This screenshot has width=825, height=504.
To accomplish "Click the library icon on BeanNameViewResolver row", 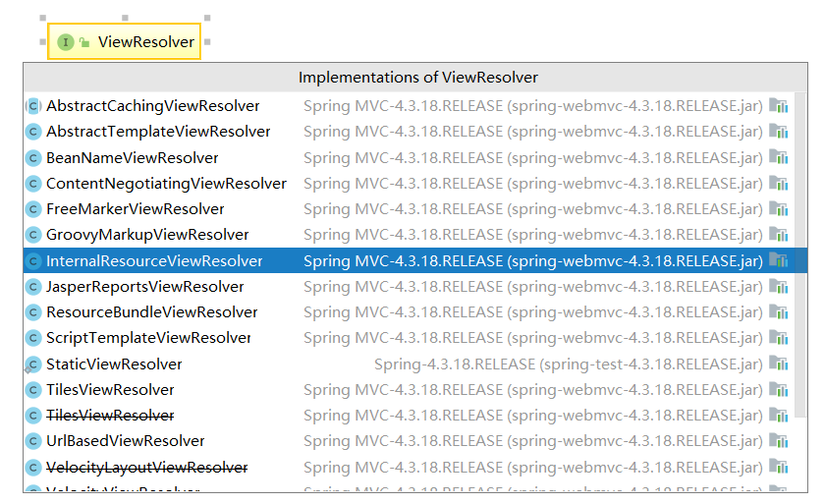I will (779, 157).
